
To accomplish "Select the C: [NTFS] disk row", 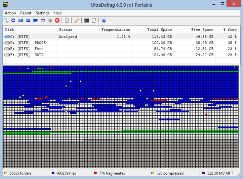I will coord(121,37).
